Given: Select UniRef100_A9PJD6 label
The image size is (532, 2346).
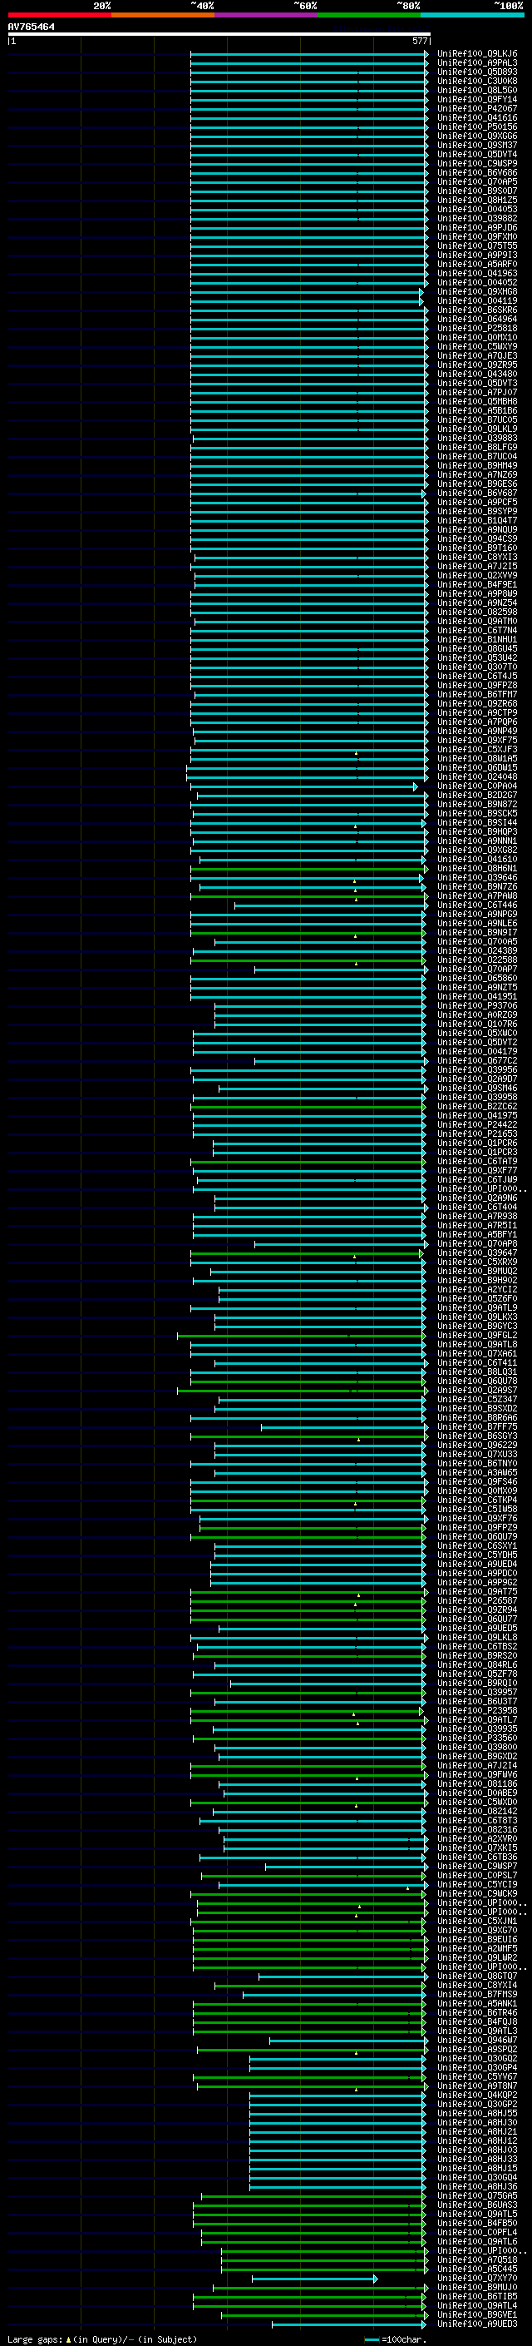Looking at the screenshot, I should 477,228.
